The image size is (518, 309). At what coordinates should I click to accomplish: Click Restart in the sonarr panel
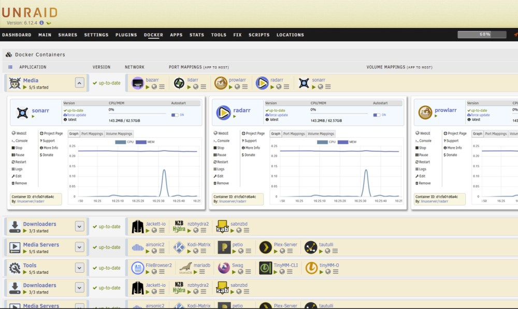click(x=19, y=162)
